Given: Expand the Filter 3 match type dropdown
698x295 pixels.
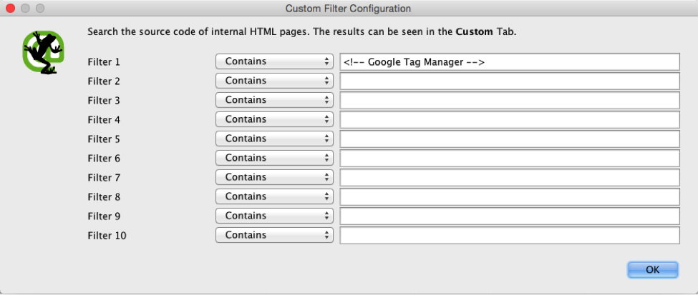Looking at the screenshot, I should (x=274, y=100).
